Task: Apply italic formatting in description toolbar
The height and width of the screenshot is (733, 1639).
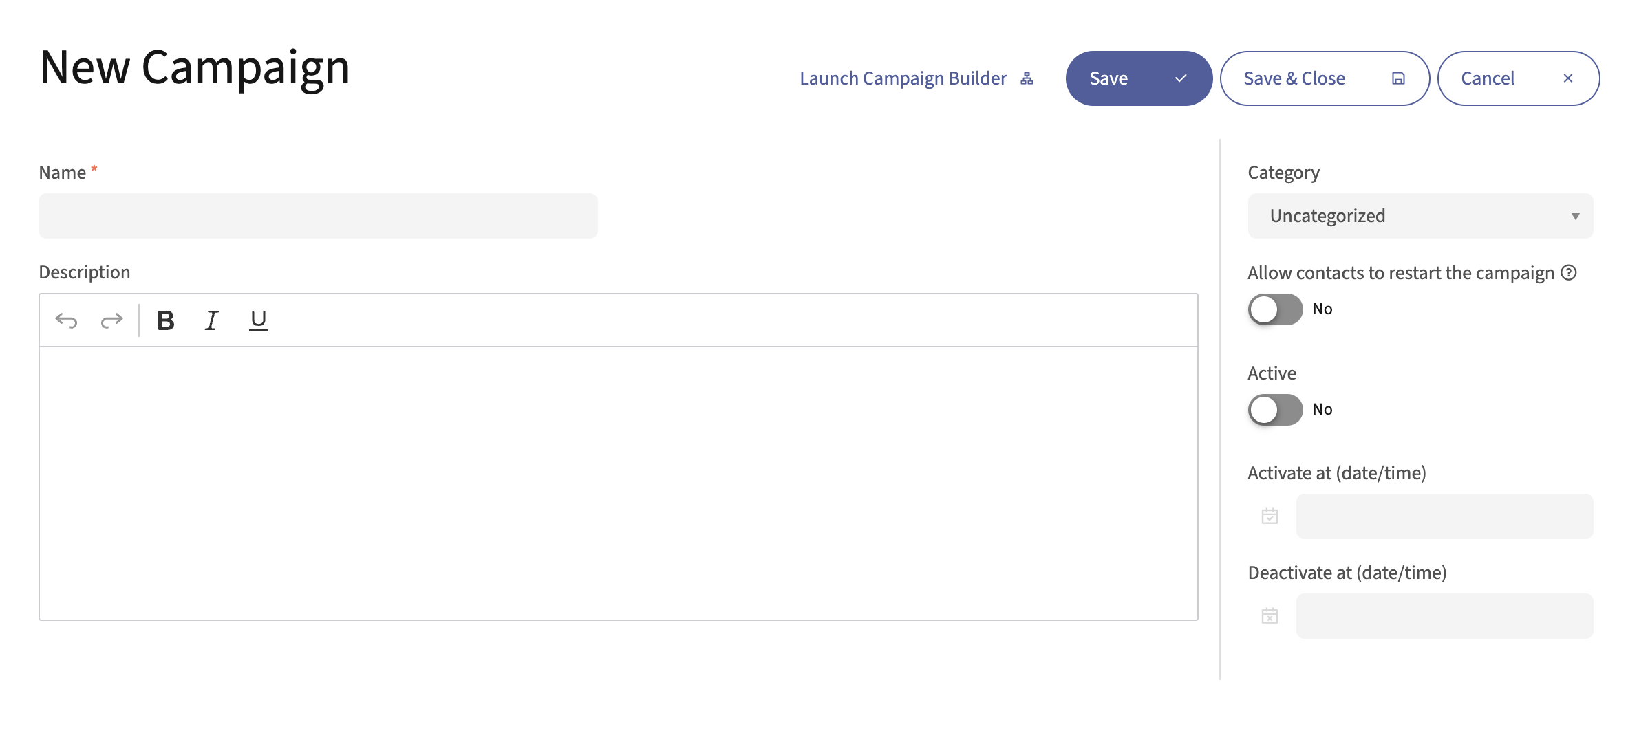Action: [x=212, y=320]
